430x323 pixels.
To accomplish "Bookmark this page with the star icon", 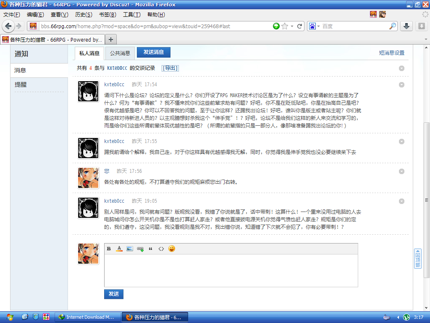I will (x=285, y=26).
